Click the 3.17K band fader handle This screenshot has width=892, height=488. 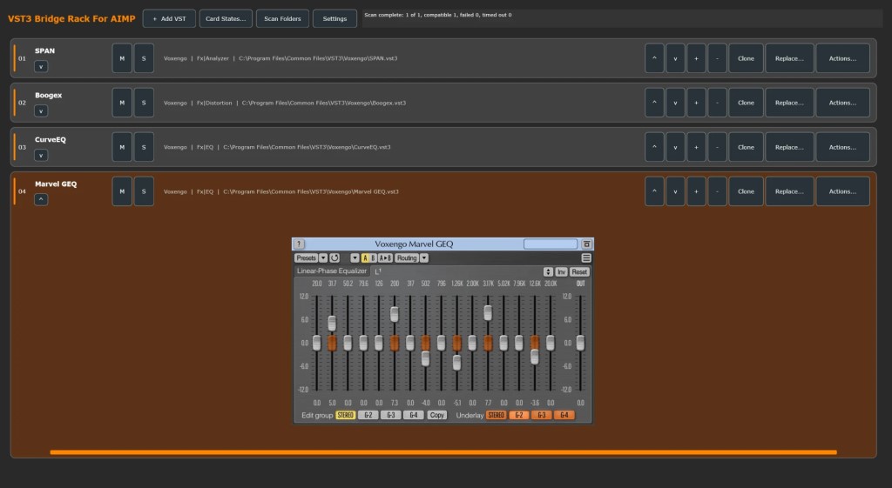[x=488, y=312]
